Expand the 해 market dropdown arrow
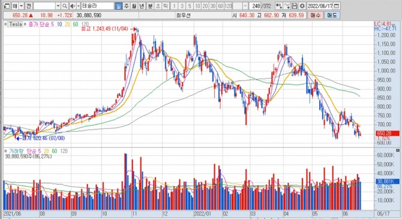The height and width of the screenshot is (219, 402). point(22,6)
